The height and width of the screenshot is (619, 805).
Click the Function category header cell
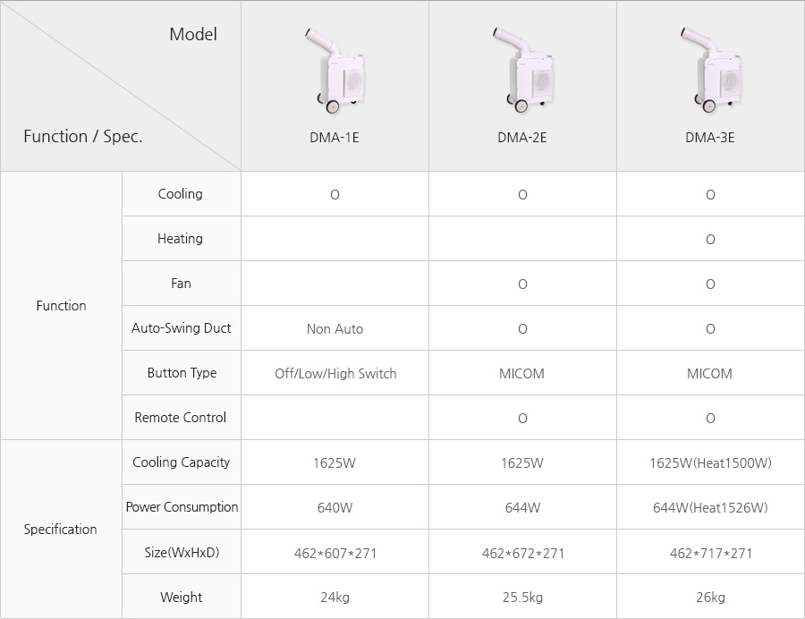coord(61,305)
